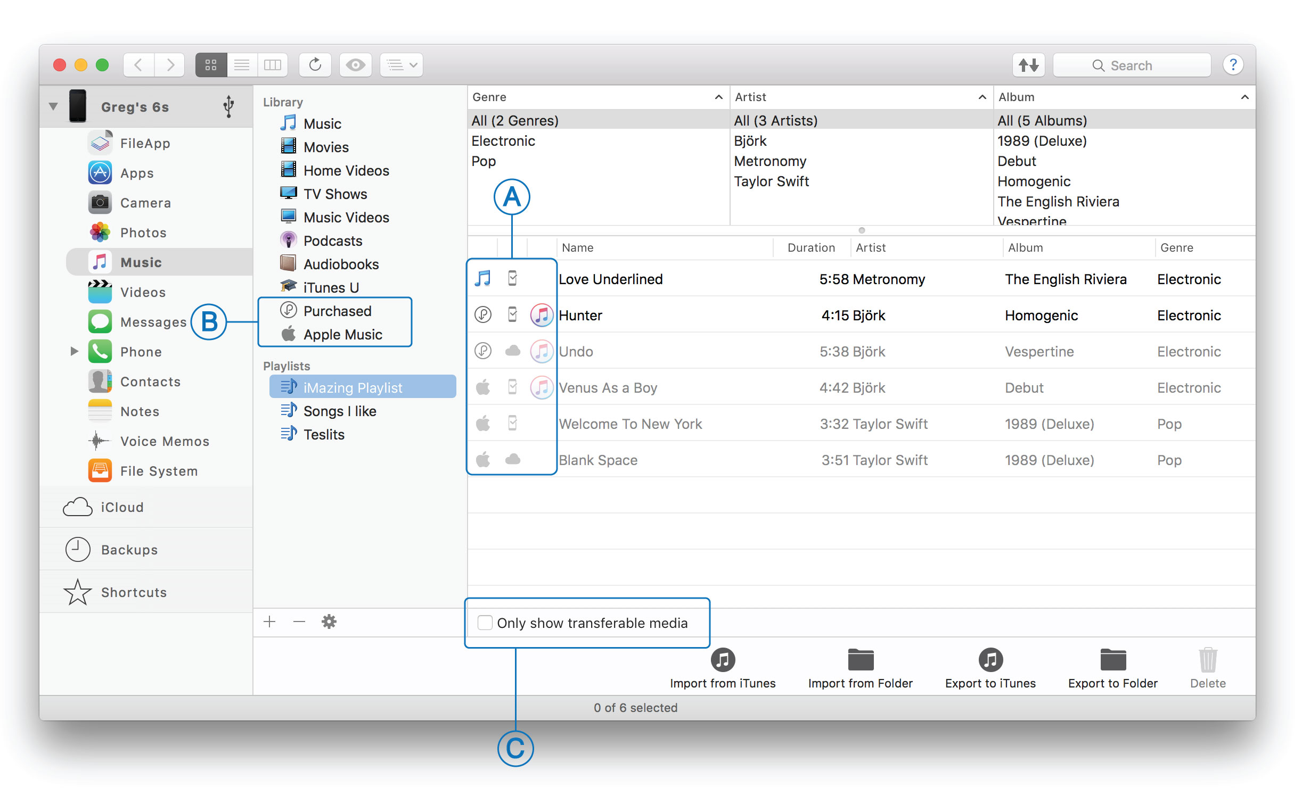1310x812 pixels.
Task: Drag the column width scrollbar divider
Action: pos(862,229)
